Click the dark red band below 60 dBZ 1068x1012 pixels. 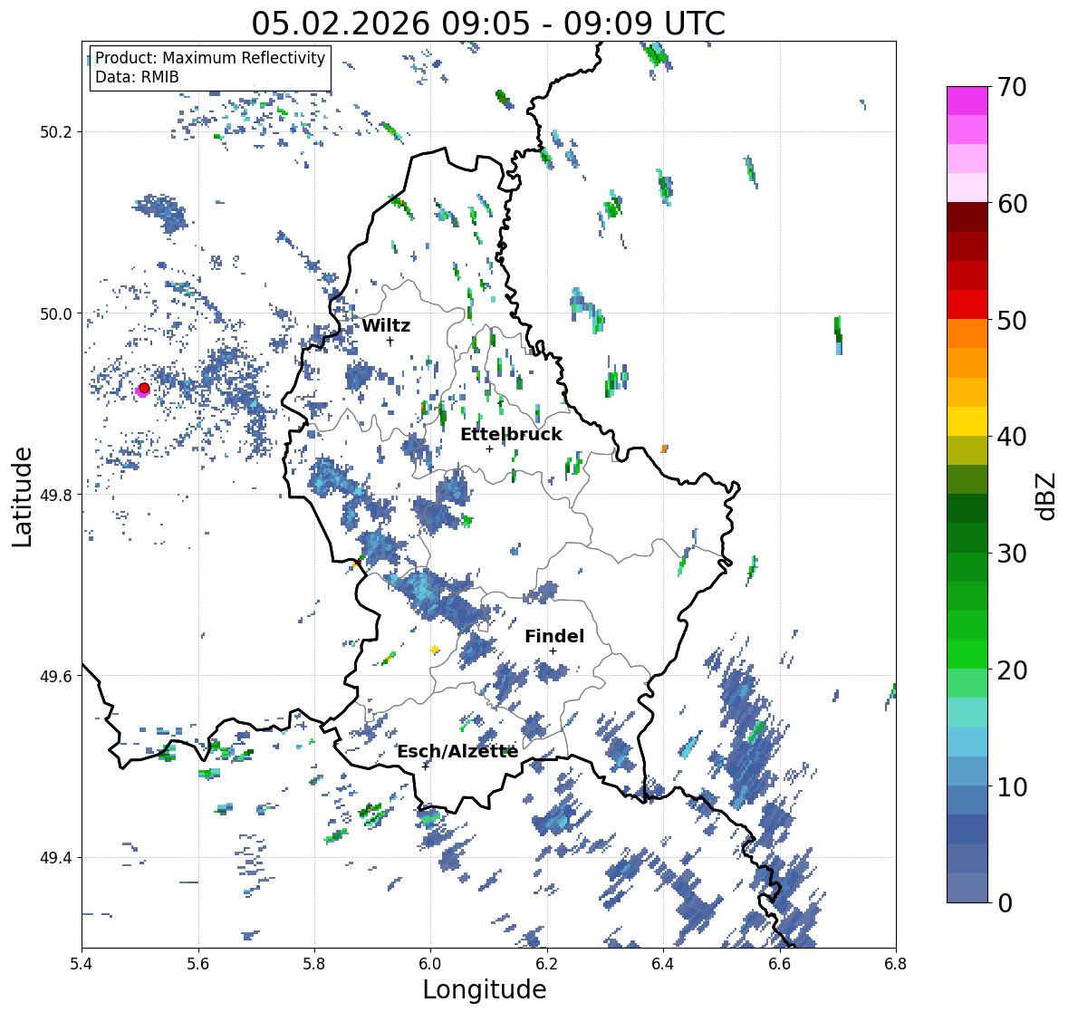967,217
